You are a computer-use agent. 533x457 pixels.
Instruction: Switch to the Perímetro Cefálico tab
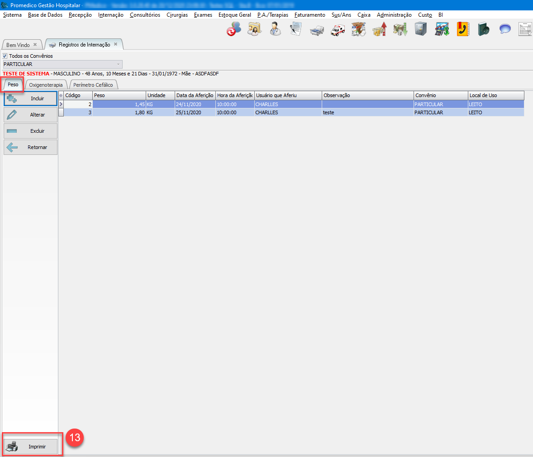[x=93, y=85]
